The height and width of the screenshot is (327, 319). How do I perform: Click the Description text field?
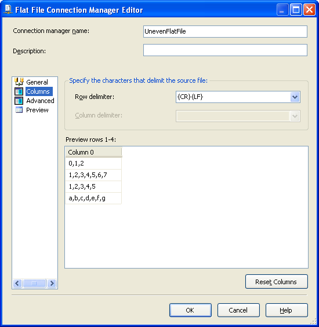click(x=225, y=50)
